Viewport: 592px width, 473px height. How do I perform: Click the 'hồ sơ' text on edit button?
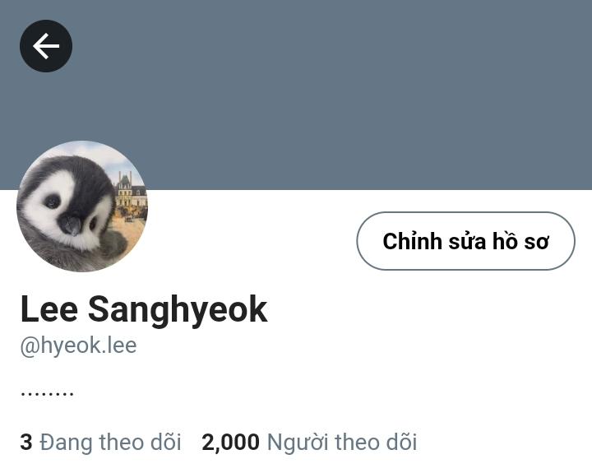(520, 241)
